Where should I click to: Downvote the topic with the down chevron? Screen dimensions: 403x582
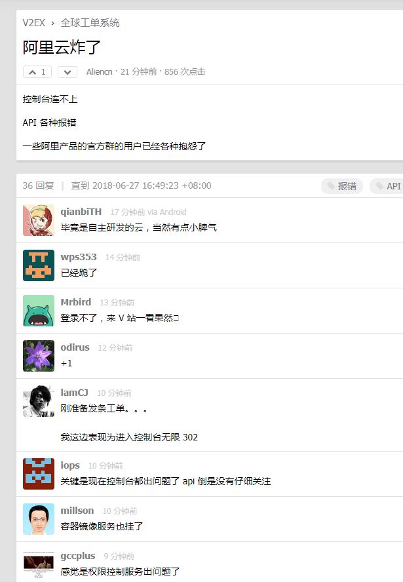click(67, 72)
